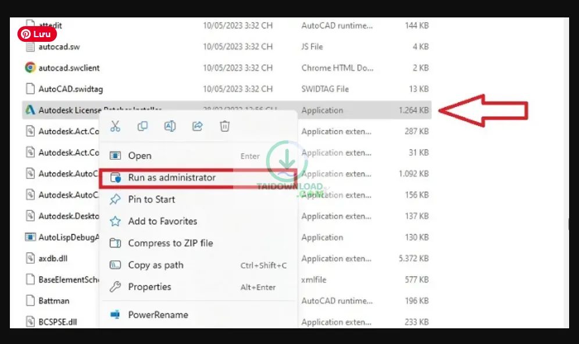Click the Delete icon in the context menu
Image resolution: width=579 pixels, height=344 pixels.
pyautogui.click(x=224, y=126)
